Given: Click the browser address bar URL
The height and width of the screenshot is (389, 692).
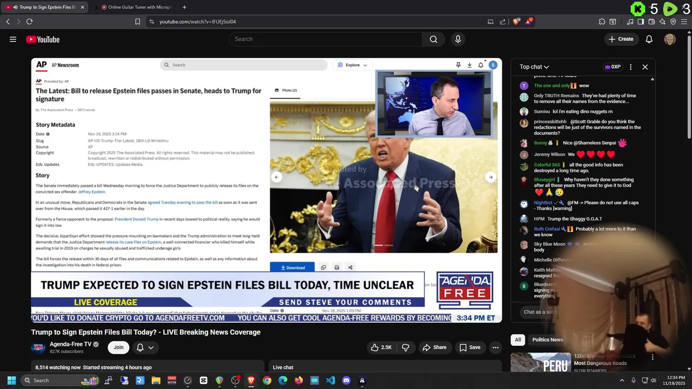Looking at the screenshot, I should [x=198, y=22].
